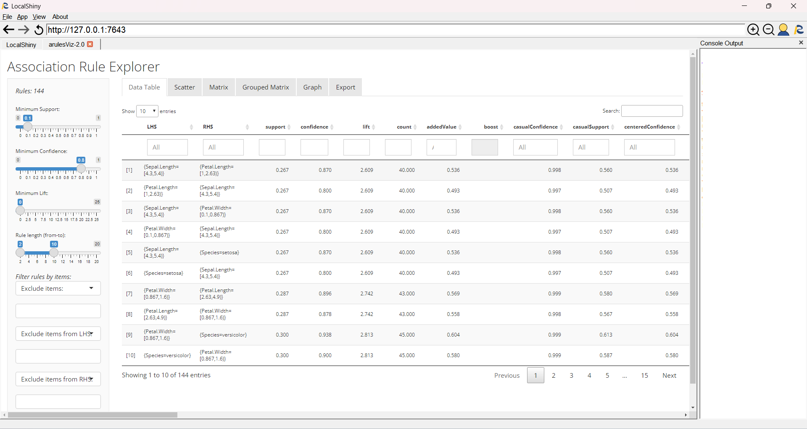The height and width of the screenshot is (429, 807).
Task: Go to table page 15
Action: [644, 375]
